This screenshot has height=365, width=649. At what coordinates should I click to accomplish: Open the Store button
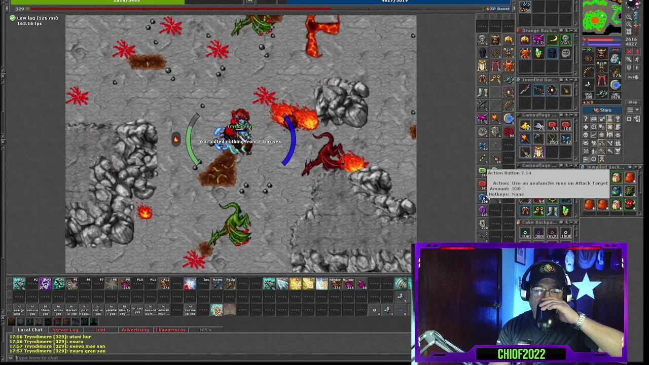[x=602, y=110]
